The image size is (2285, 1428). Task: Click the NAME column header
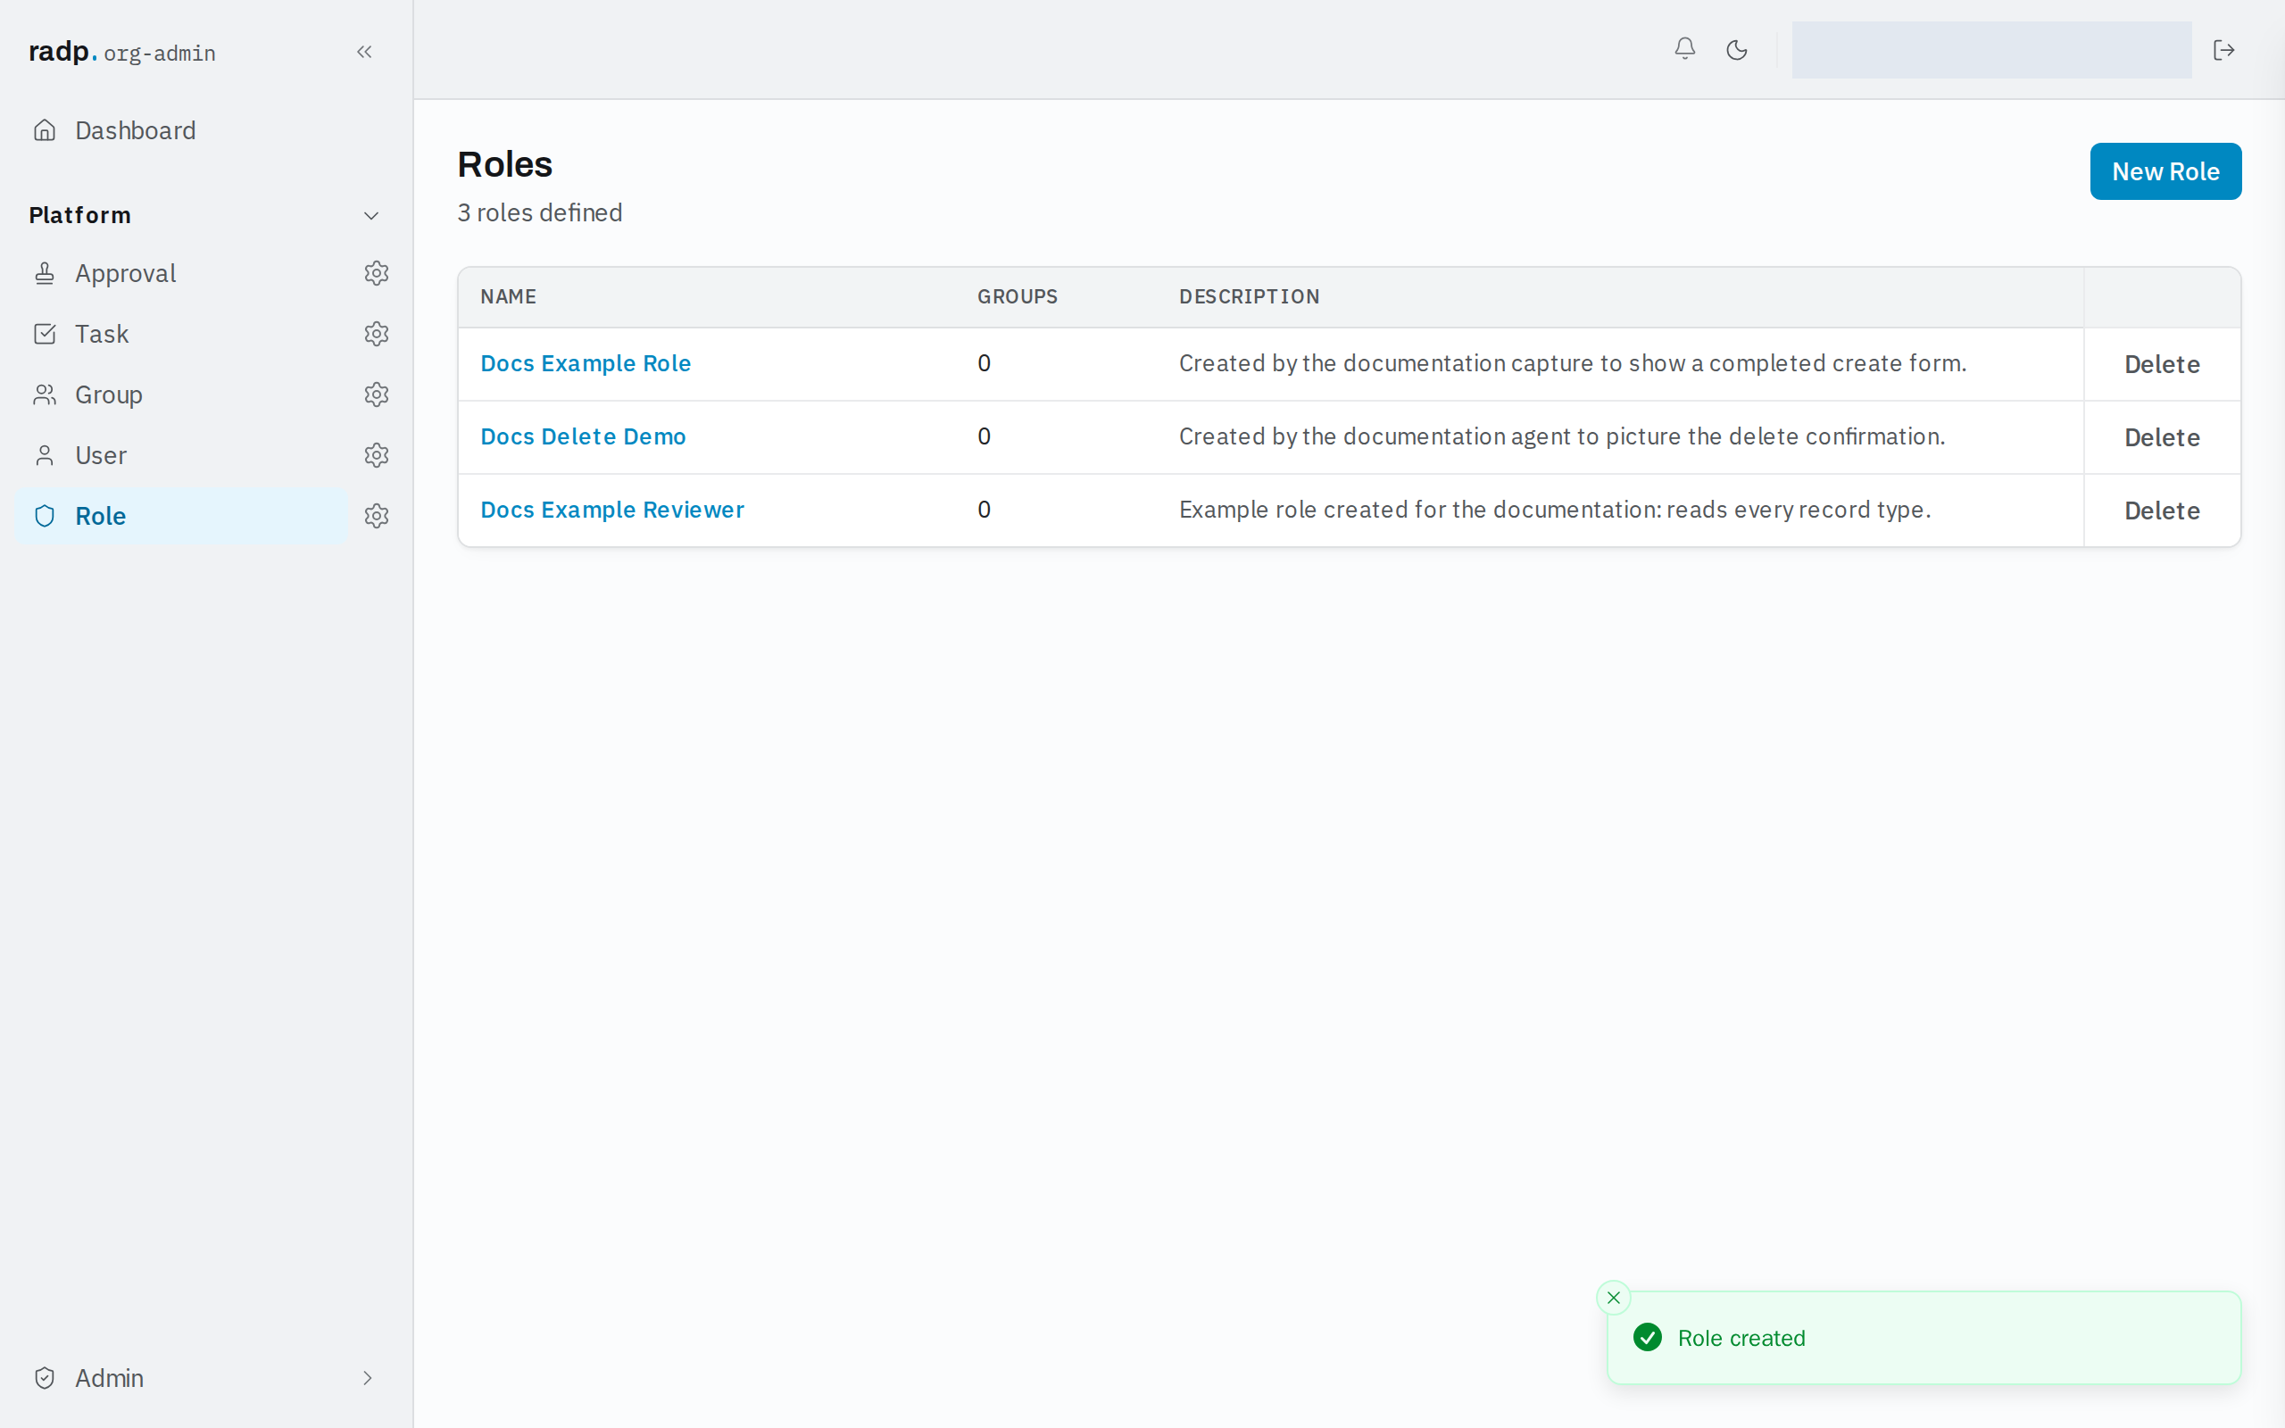[x=508, y=296]
